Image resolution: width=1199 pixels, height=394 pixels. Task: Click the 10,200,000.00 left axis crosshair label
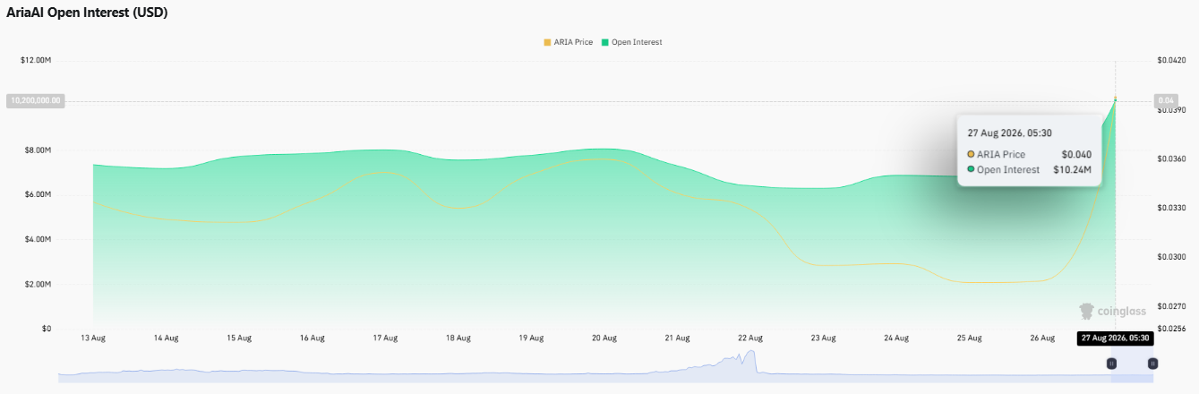[35, 100]
